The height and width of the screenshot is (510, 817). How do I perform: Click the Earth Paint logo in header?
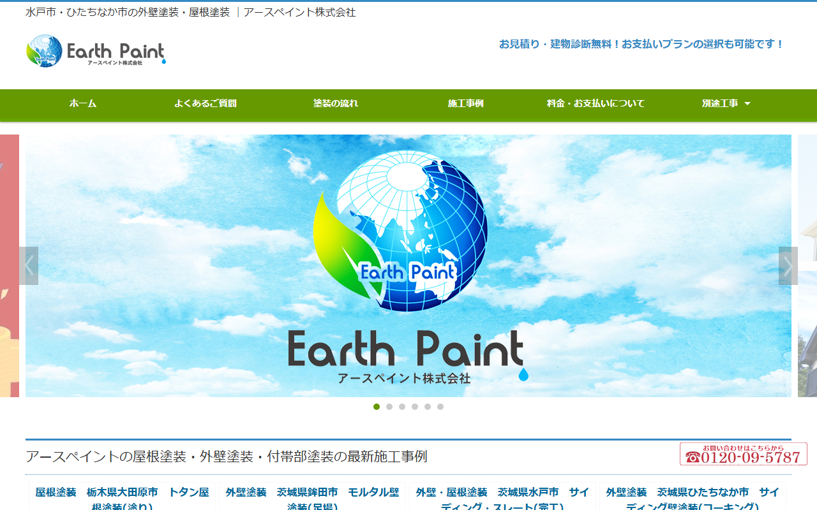click(x=96, y=51)
